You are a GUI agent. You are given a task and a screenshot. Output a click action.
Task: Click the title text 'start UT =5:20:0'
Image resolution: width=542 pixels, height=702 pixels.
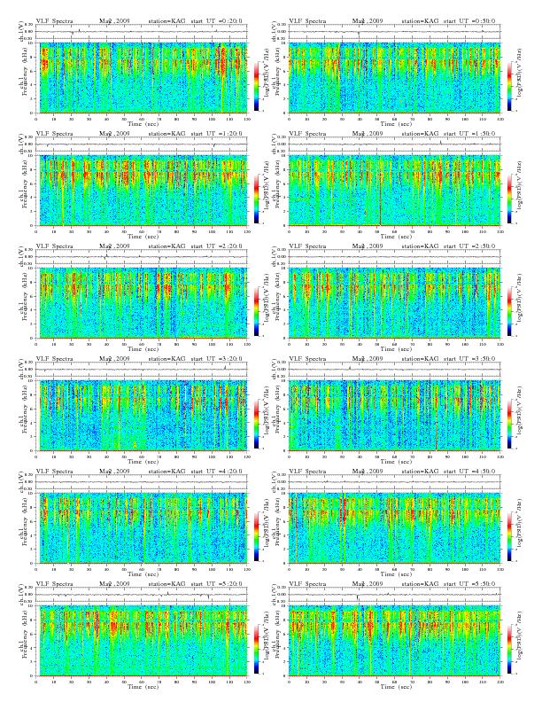click(216, 584)
